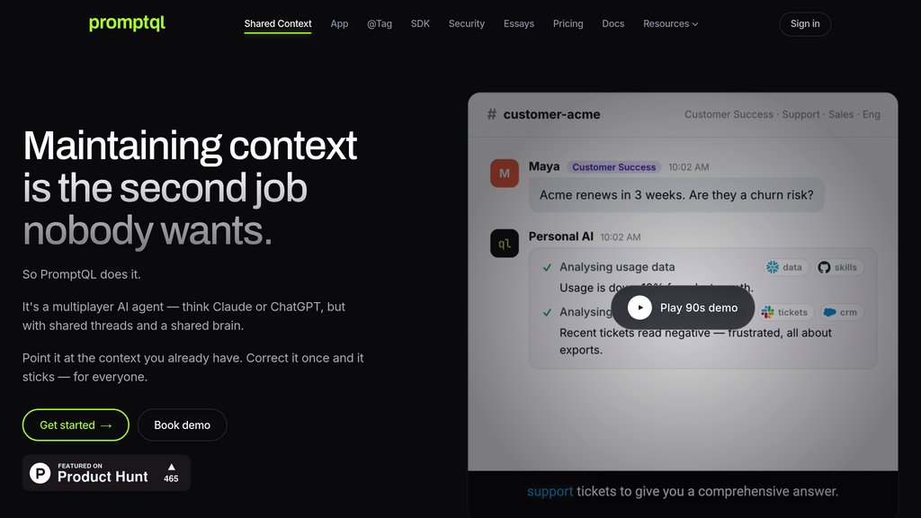The image size is (921, 518).
Task: Click the Recent tickets read negative line
Action: click(x=695, y=341)
